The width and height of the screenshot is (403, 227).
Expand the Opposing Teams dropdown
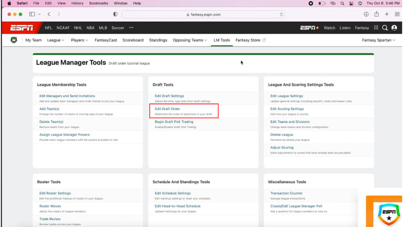[190, 40]
